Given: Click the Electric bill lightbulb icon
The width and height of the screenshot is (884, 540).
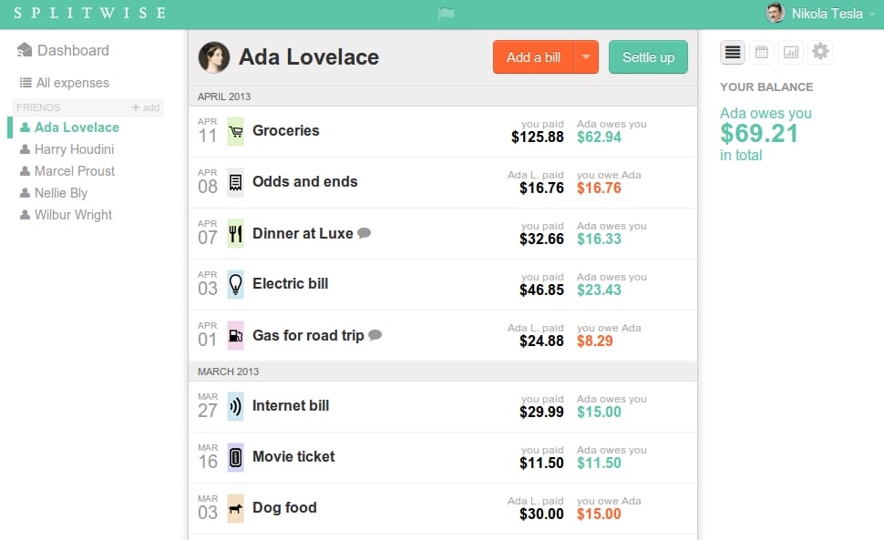Looking at the screenshot, I should pos(236,284).
